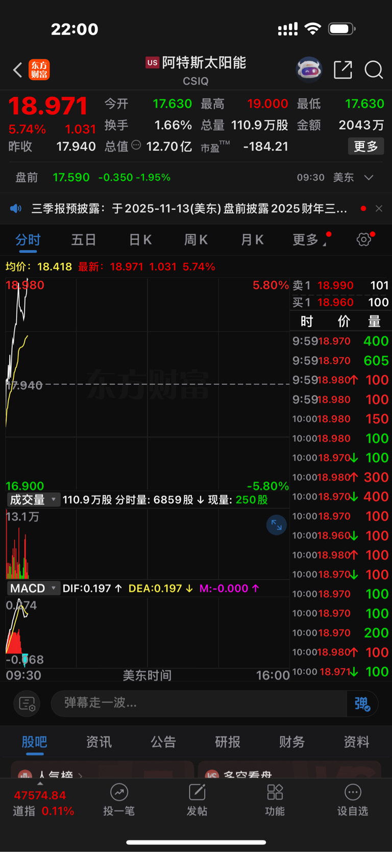Viewport: 392px width, 852px height.
Task: Toggle the 弹 danmaku button
Action: [362, 703]
